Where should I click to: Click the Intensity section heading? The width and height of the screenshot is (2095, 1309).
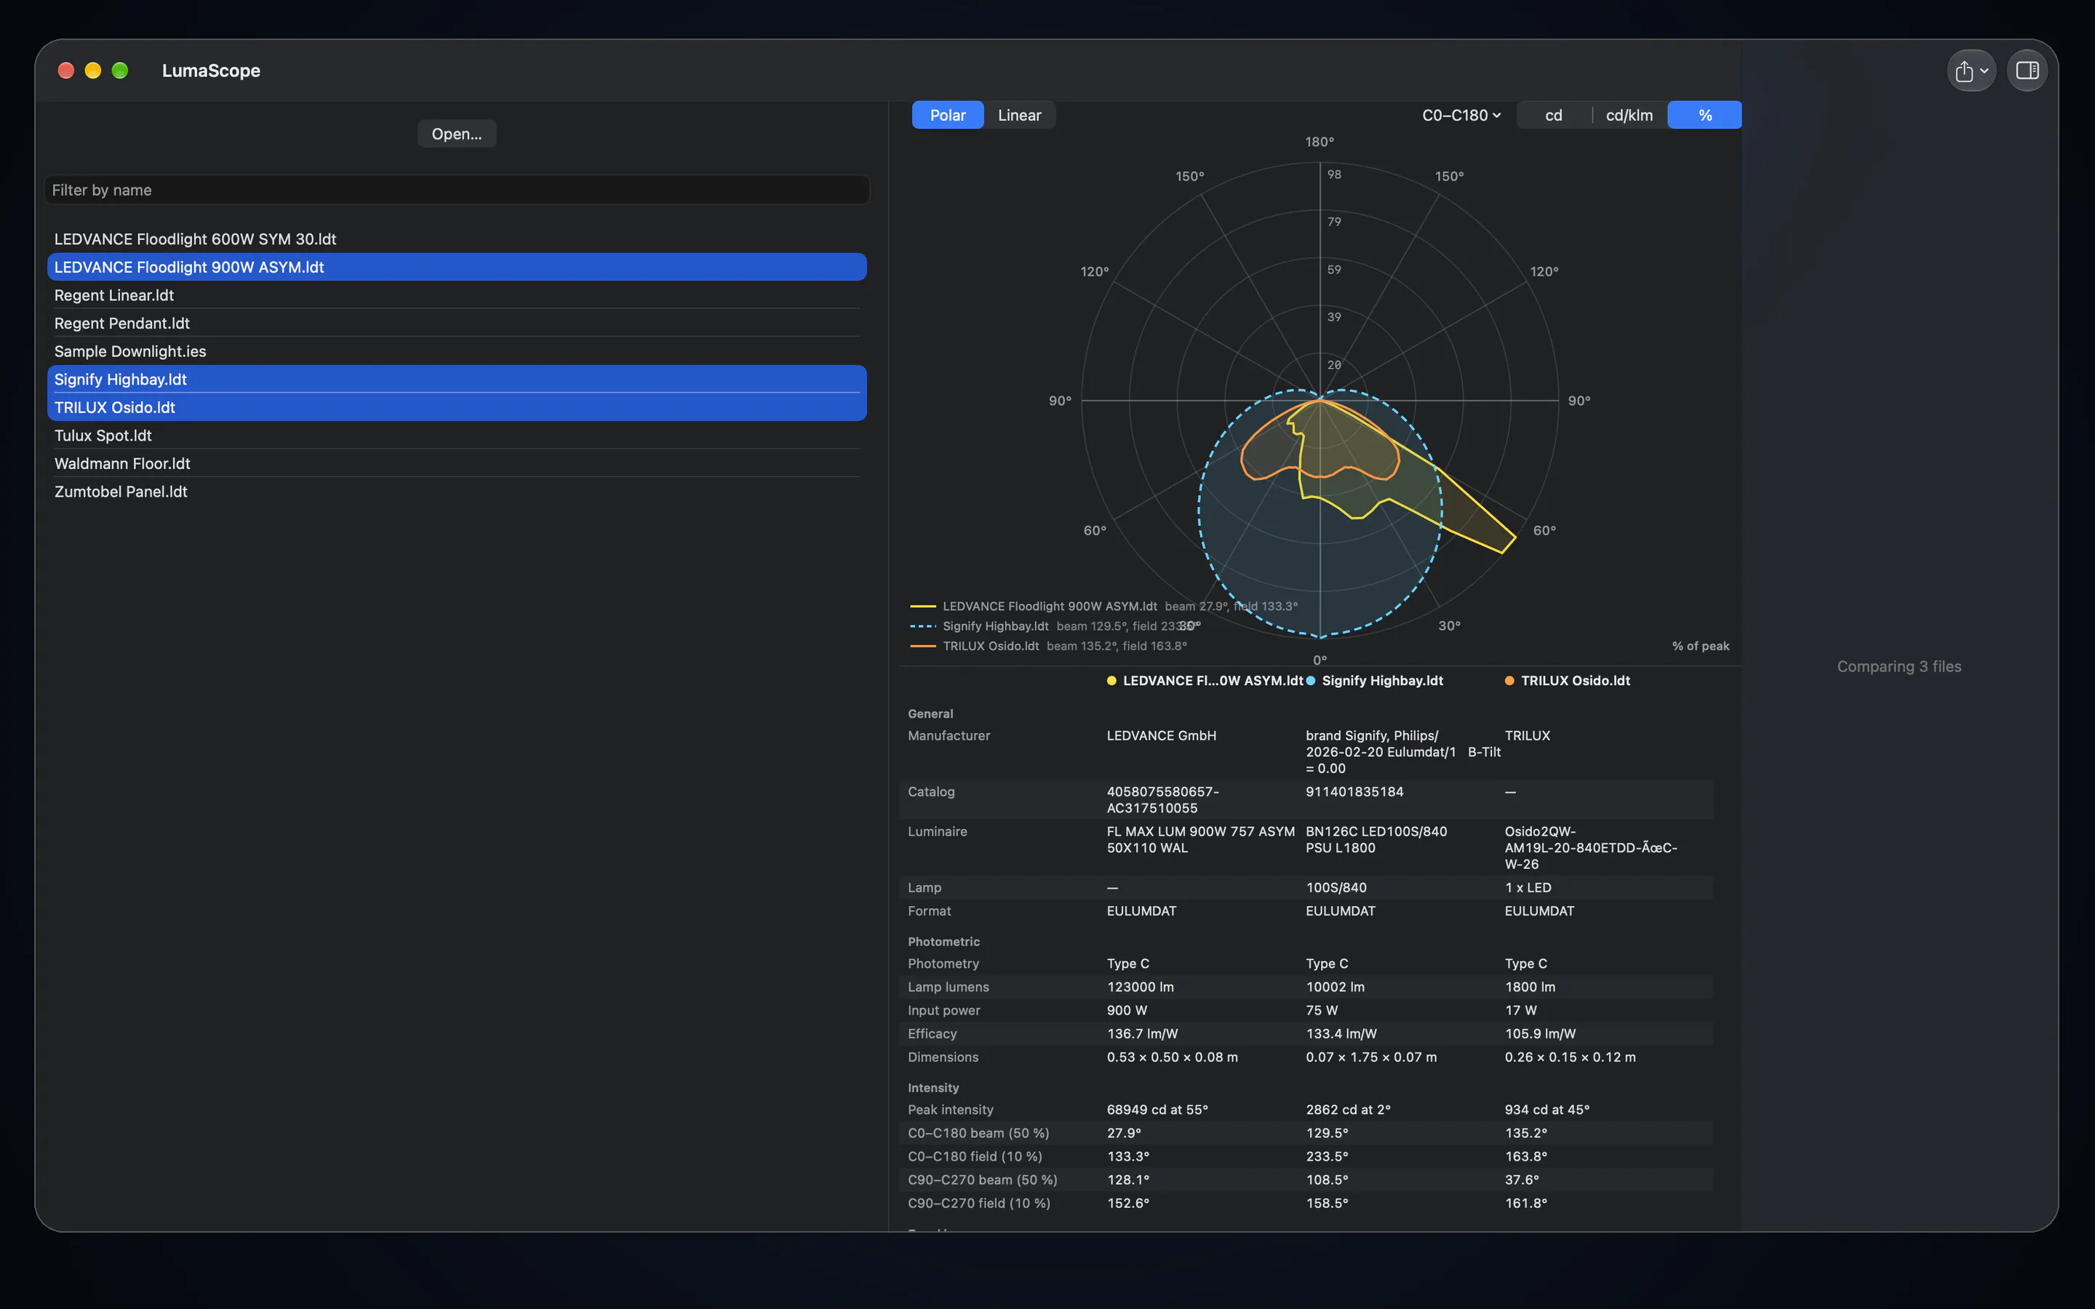tap(933, 1088)
